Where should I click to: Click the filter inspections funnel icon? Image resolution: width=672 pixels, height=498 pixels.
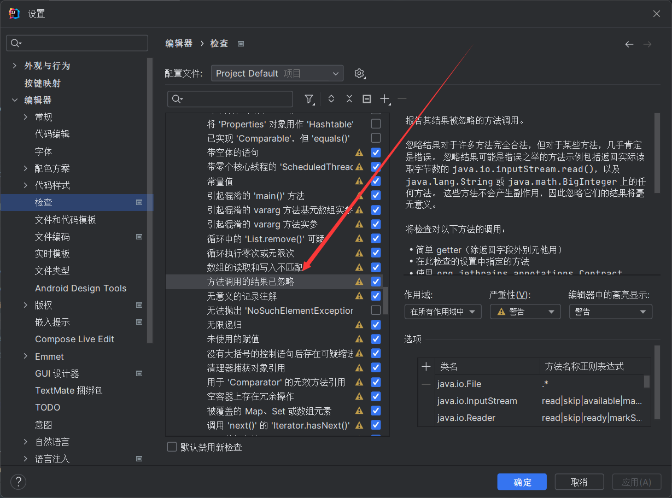(309, 99)
